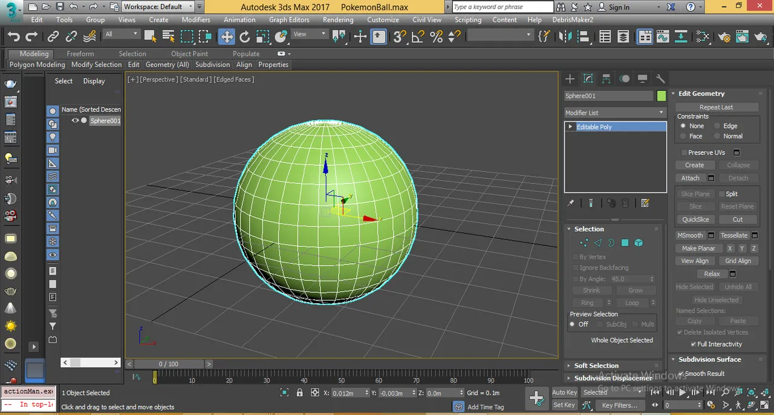Collapse the Selection rollout

tap(569, 229)
